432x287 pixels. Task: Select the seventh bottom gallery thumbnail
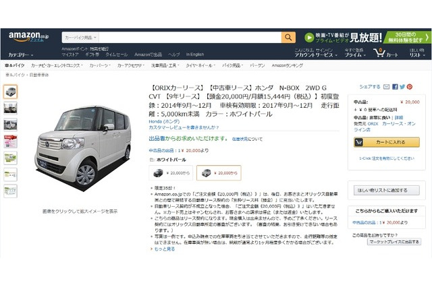[x=11, y=191]
